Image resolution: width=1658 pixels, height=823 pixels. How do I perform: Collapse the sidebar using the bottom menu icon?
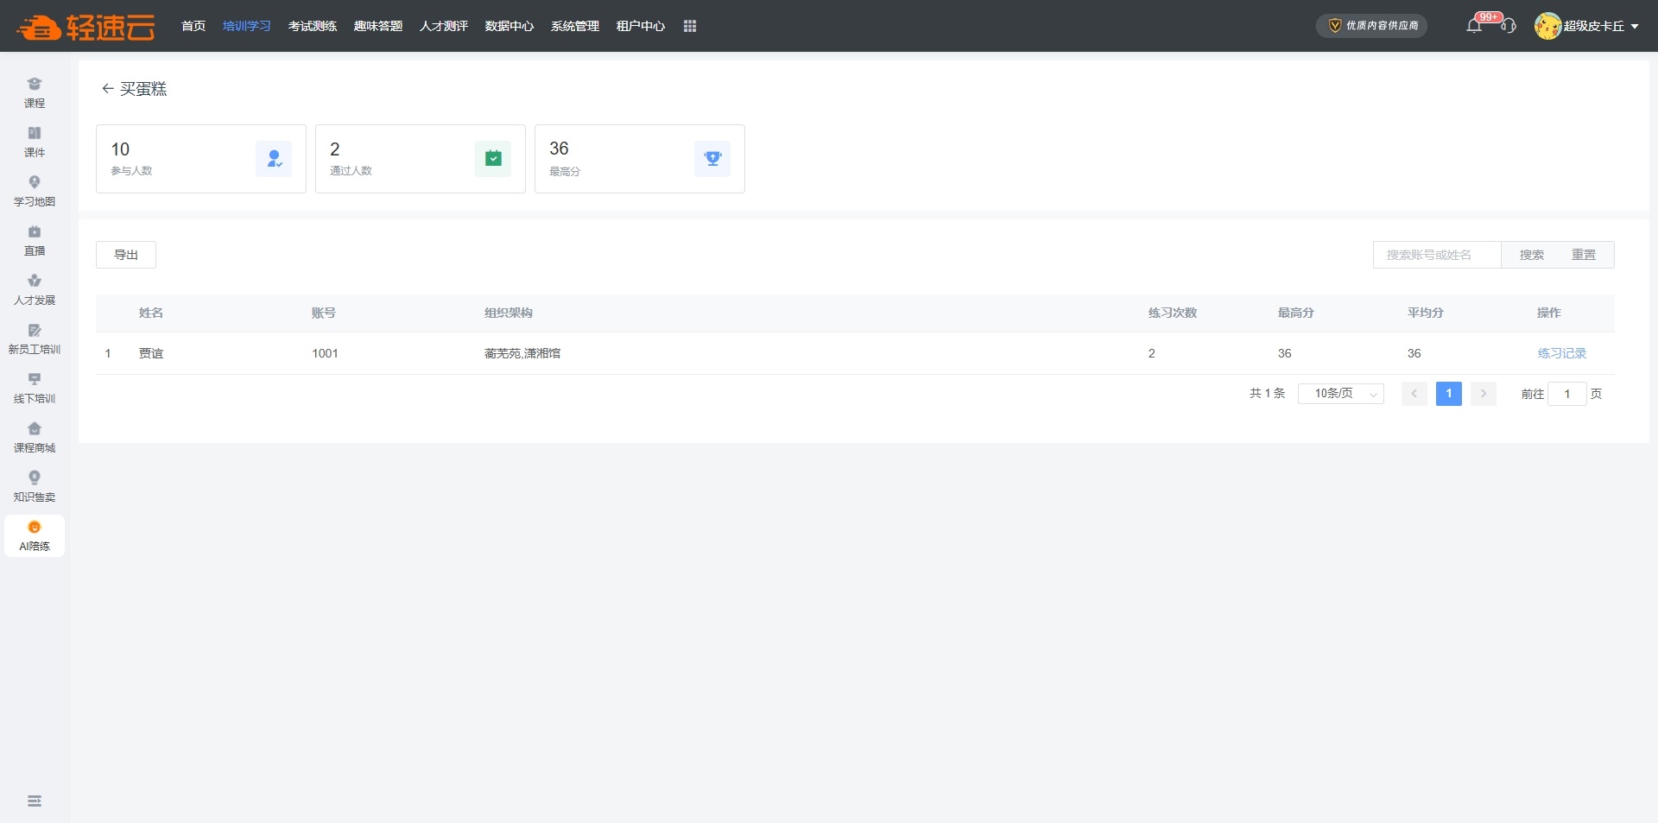(x=35, y=801)
